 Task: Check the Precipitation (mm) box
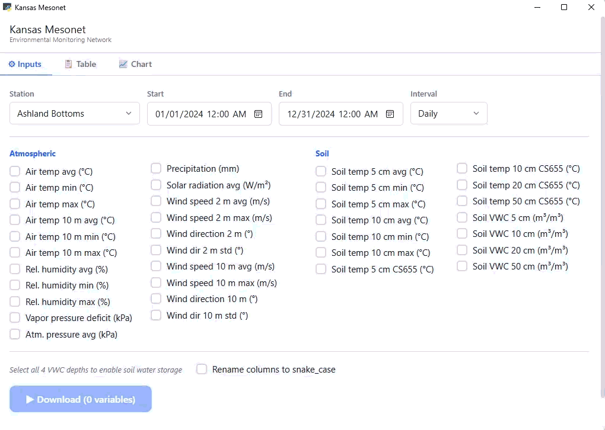(156, 168)
